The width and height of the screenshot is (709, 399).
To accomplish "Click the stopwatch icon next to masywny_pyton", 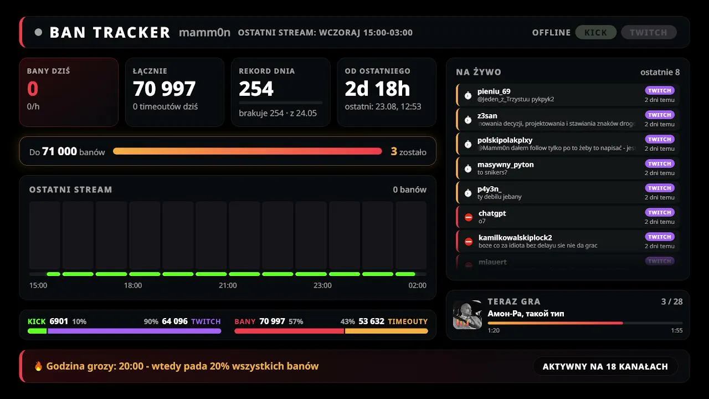I will (x=468, y=168).
